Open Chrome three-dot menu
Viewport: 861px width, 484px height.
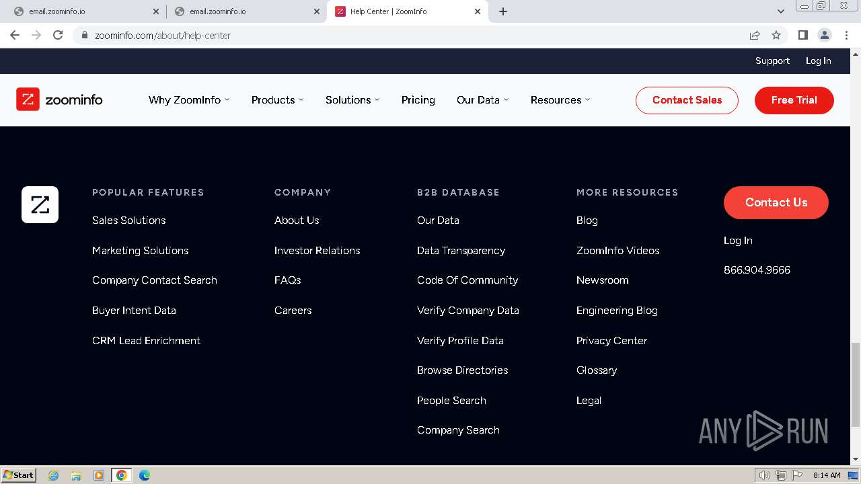846,35
